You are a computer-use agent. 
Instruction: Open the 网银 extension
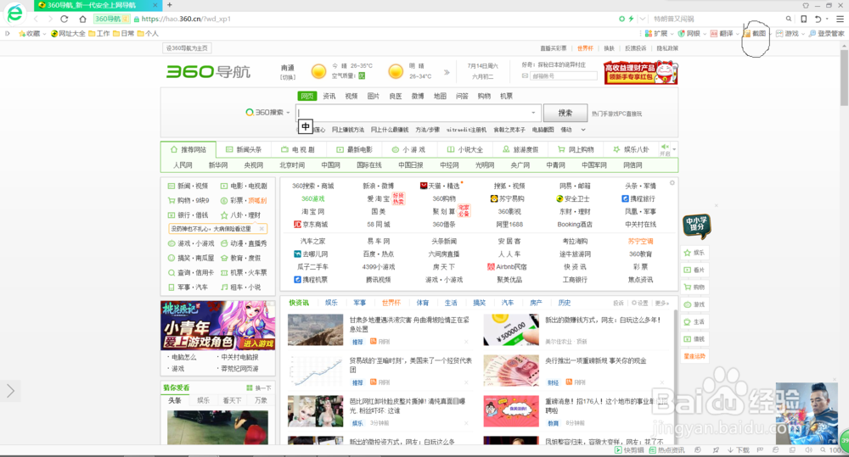(x=689, y=34)
